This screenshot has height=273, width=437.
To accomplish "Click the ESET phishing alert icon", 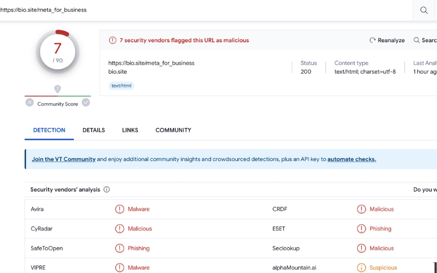I will tap(362, 229).
